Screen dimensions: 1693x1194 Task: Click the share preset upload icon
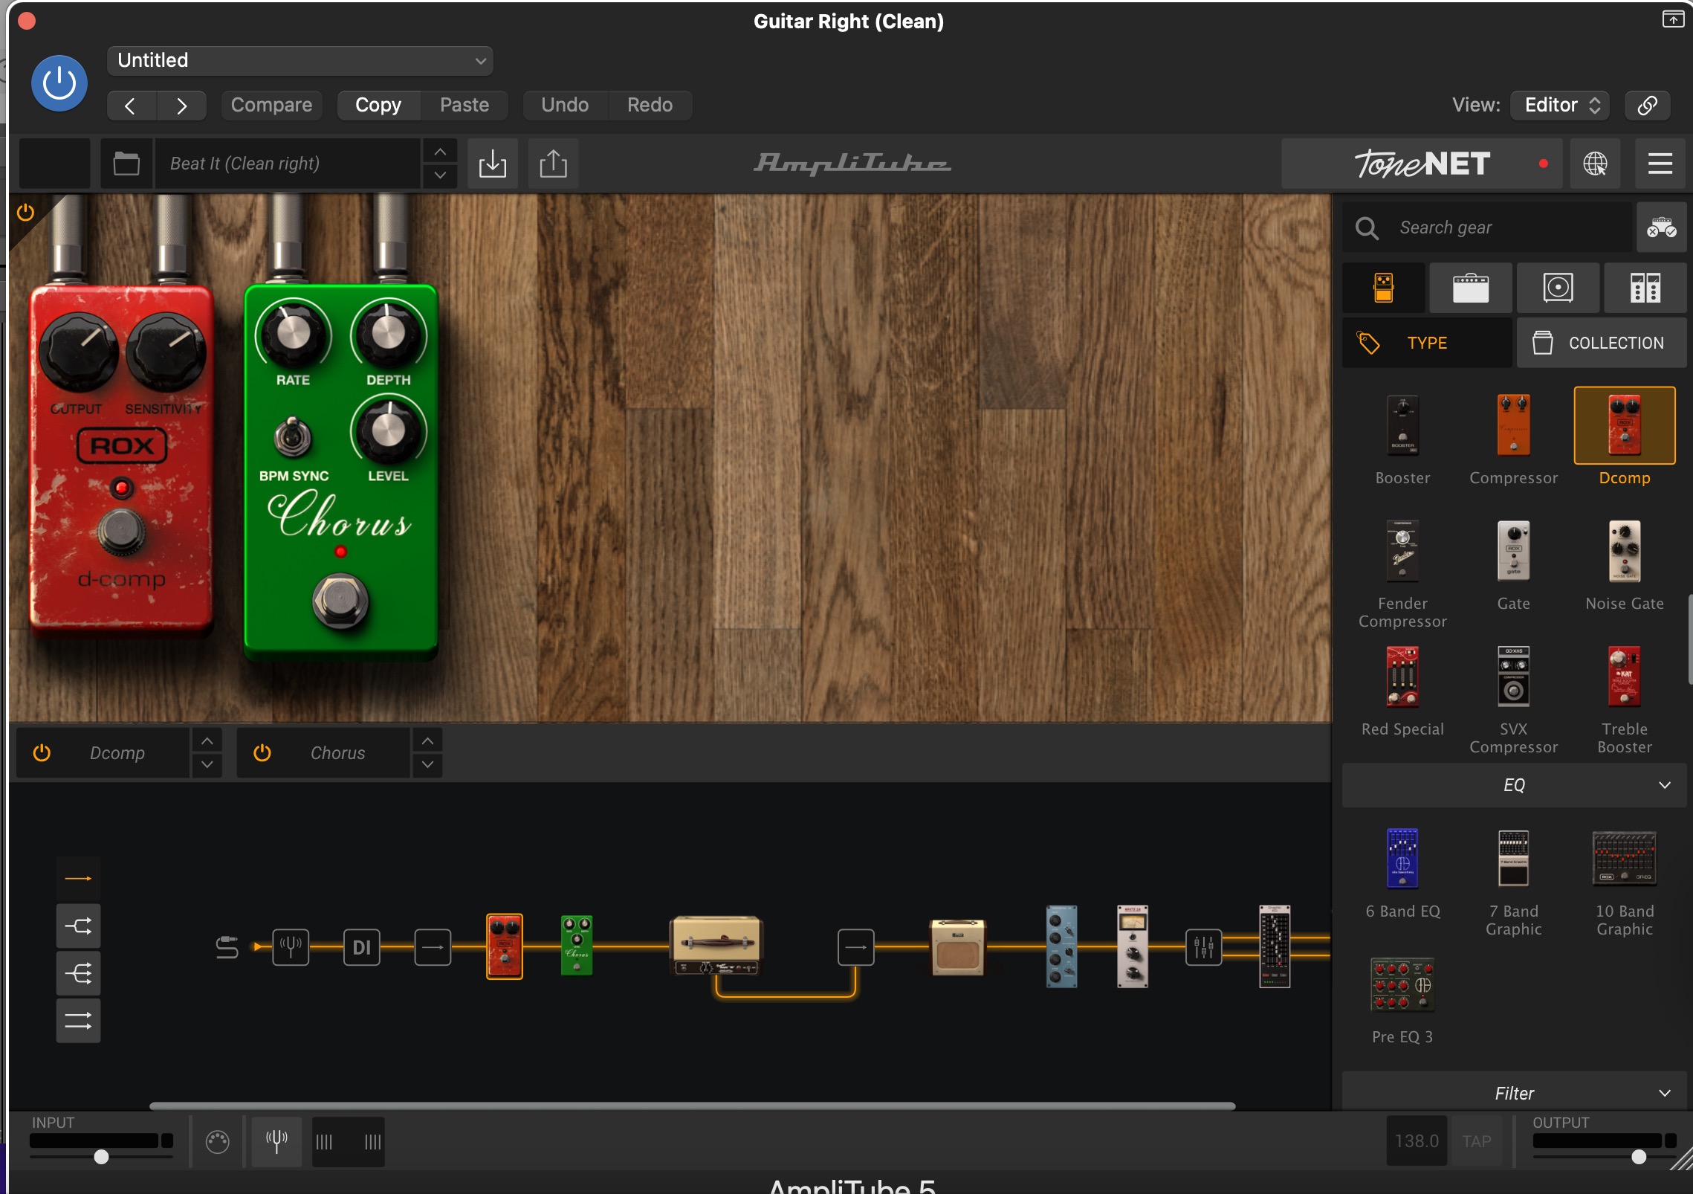click(553, 164)
